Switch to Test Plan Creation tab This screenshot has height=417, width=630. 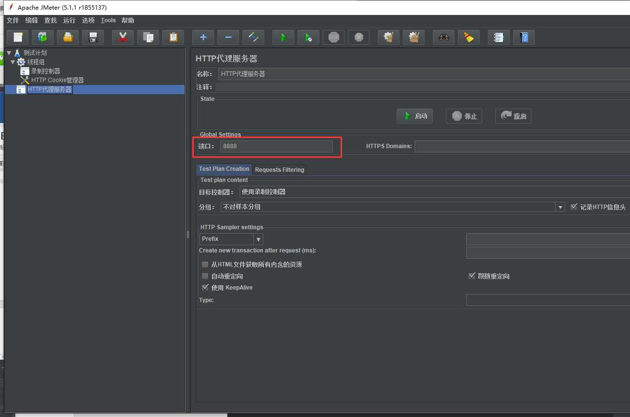(224, 169)
